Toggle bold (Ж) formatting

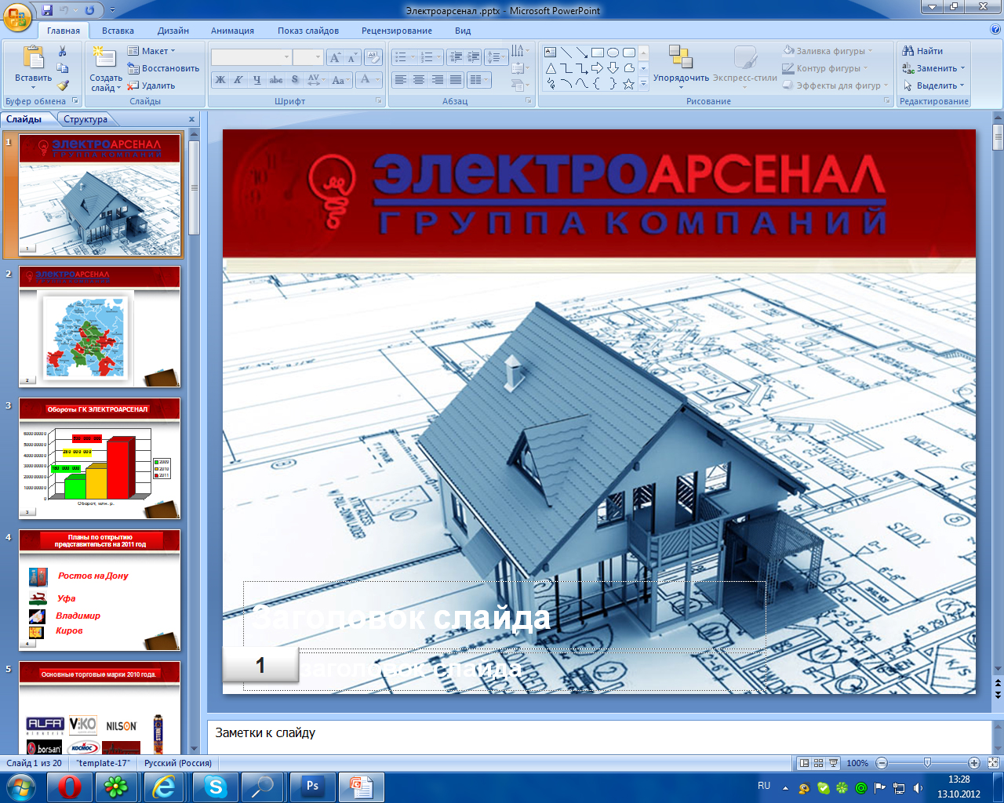pos(220,79)
